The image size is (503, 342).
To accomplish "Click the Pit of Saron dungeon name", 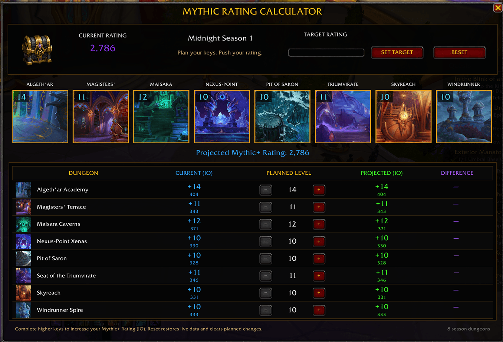I will point(52,258).
